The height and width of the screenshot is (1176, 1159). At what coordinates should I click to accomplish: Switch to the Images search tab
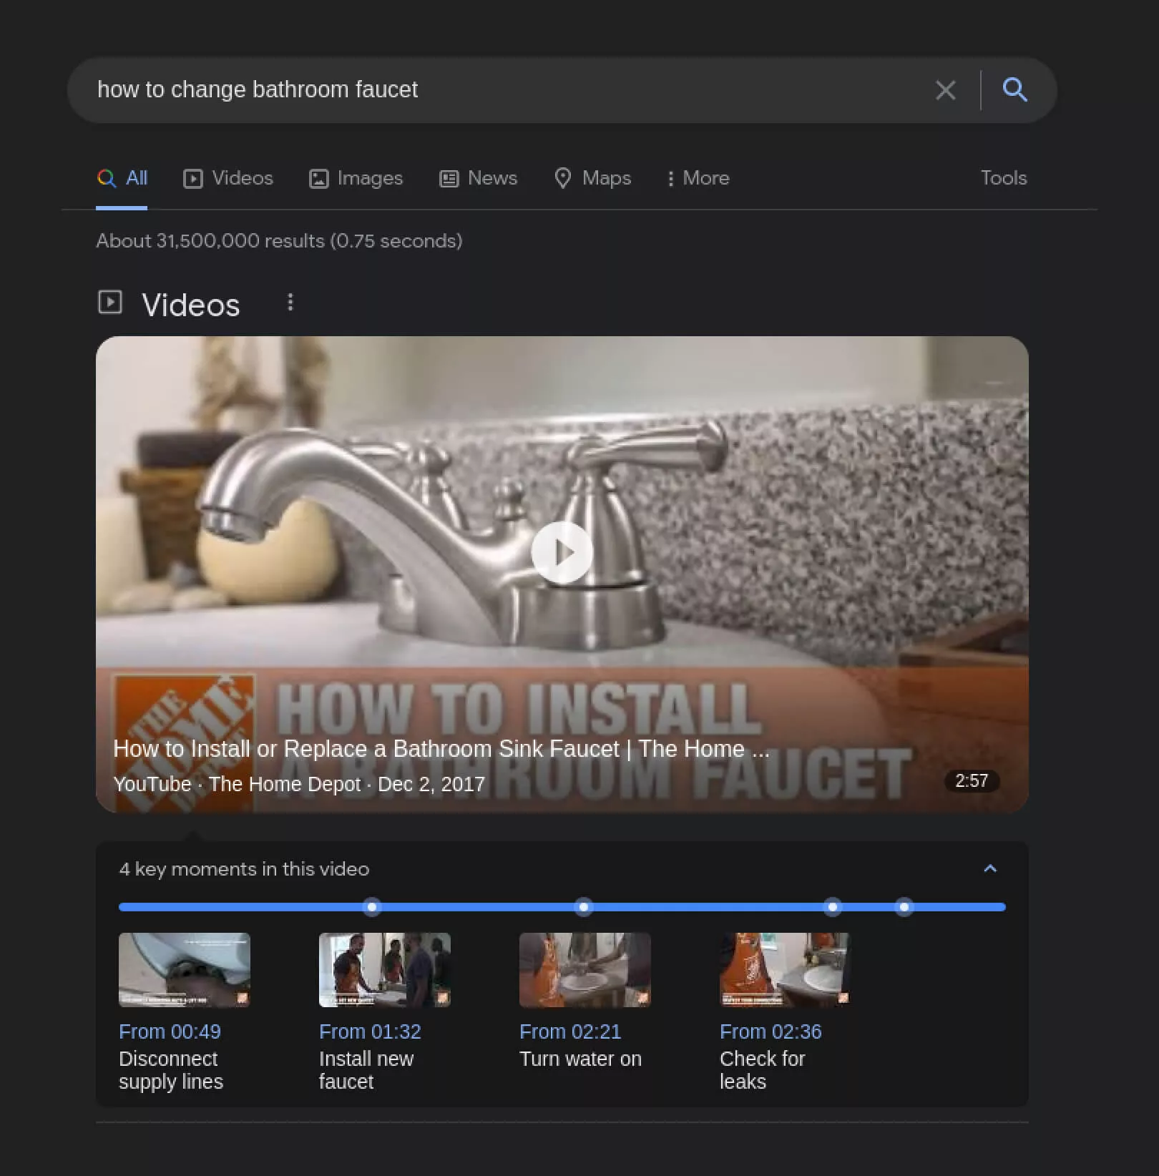(356, 178)
